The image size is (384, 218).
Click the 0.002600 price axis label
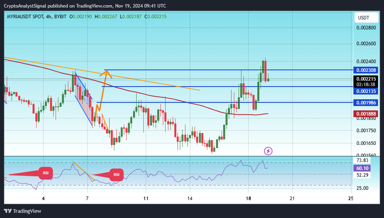coord(366,44)
